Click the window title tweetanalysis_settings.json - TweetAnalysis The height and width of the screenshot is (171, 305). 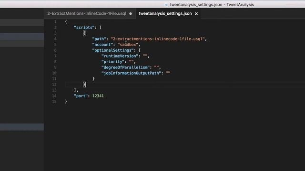[212, 5]
